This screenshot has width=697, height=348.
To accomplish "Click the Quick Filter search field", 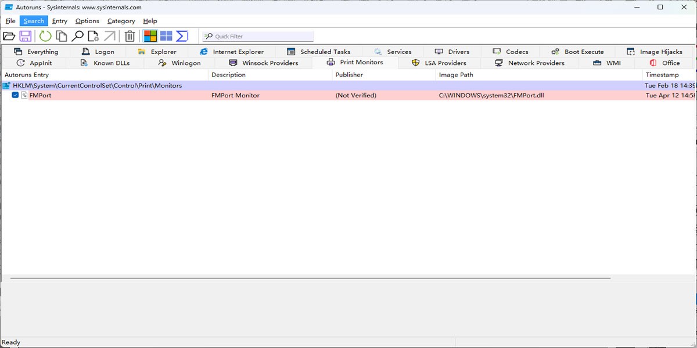I will 261,37.
